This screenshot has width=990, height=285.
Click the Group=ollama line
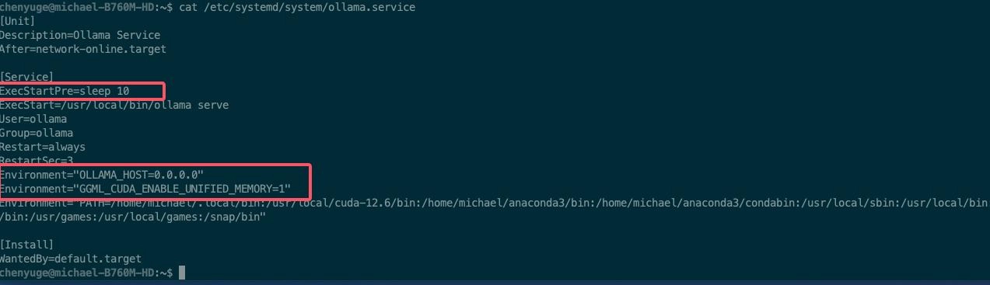(37, 133)
